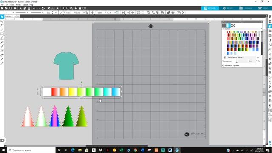272x153 pixels.
Task: Open the Fill panel icon in right sidebar
Action: (x=270, y=26)
